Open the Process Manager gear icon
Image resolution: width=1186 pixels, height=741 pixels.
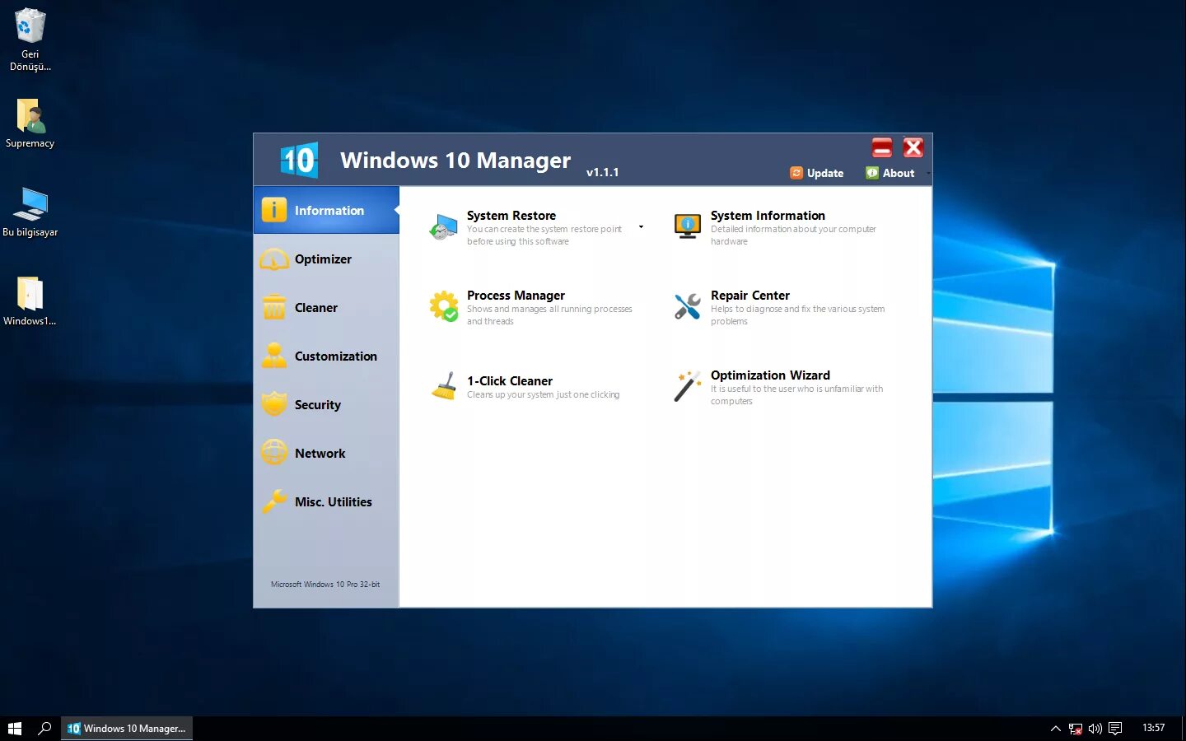click(443, 305)
